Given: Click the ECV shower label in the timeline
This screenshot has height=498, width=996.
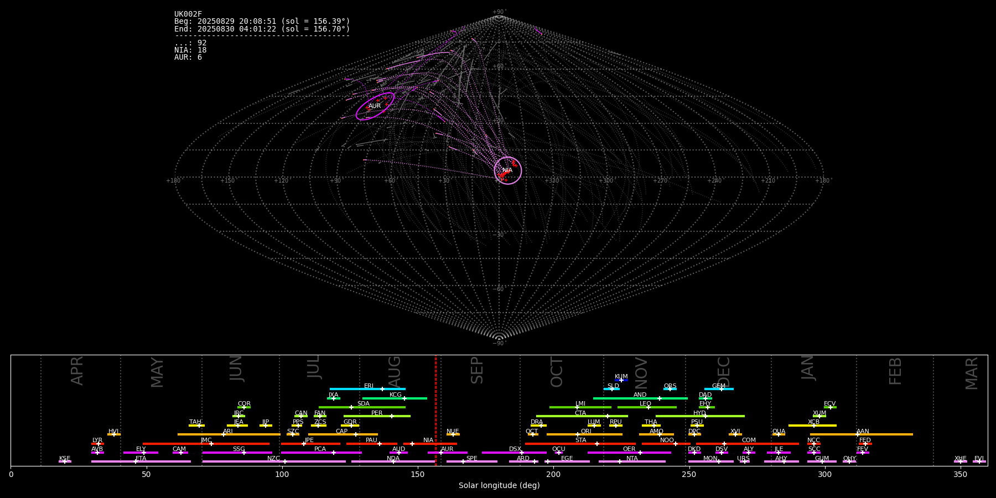Looking at the screenshot, I should point(830,404).
